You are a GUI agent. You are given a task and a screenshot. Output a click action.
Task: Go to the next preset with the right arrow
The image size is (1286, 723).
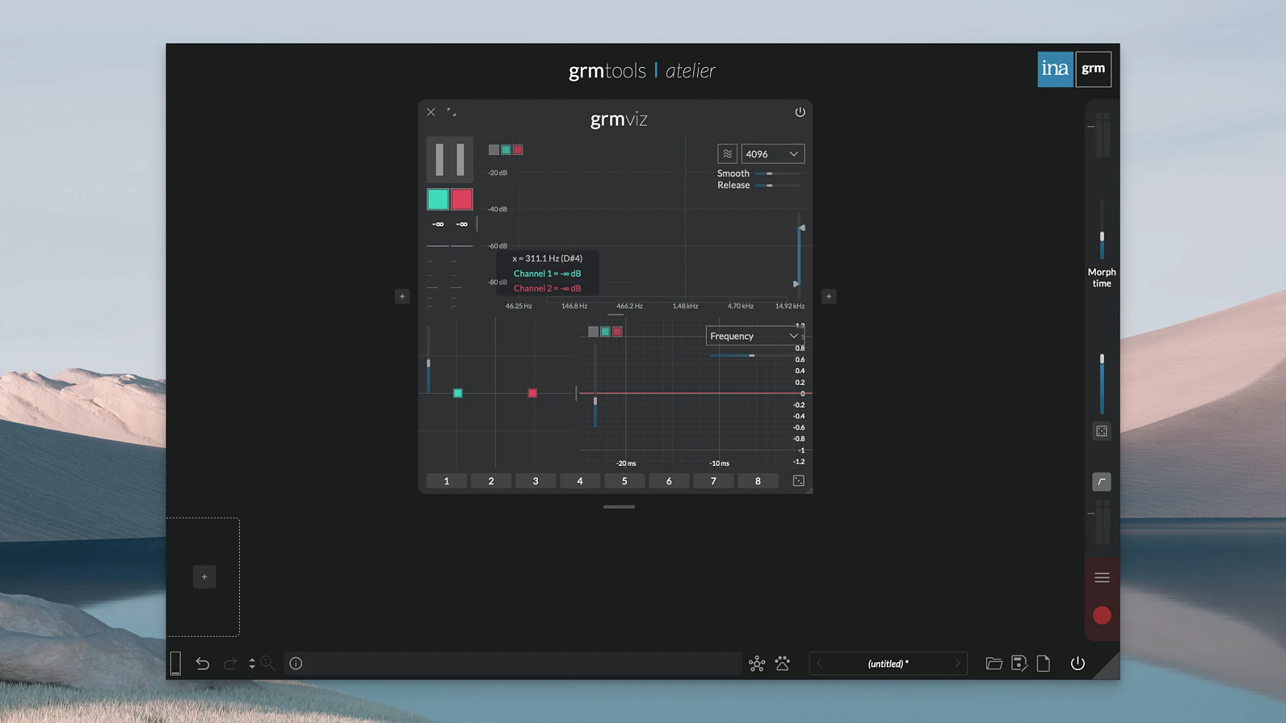pos(958,663)
